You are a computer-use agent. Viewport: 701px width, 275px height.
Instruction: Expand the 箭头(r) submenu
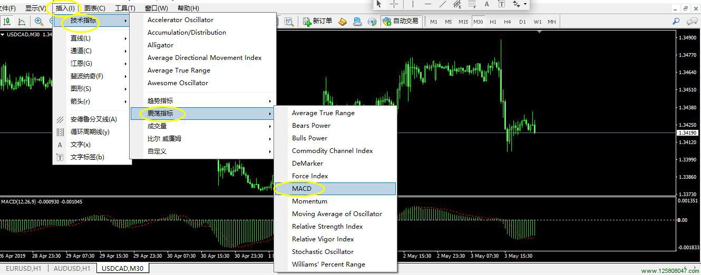(x=92, y=101)
